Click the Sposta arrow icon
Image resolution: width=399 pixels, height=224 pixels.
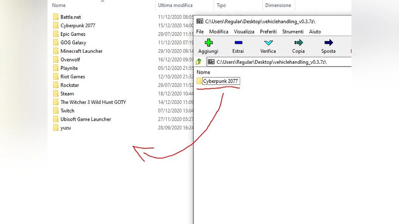point(329,42)
